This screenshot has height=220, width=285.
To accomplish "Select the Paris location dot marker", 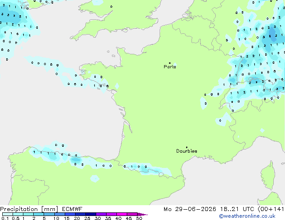I will pyautogui.click(x=170, y=63).
